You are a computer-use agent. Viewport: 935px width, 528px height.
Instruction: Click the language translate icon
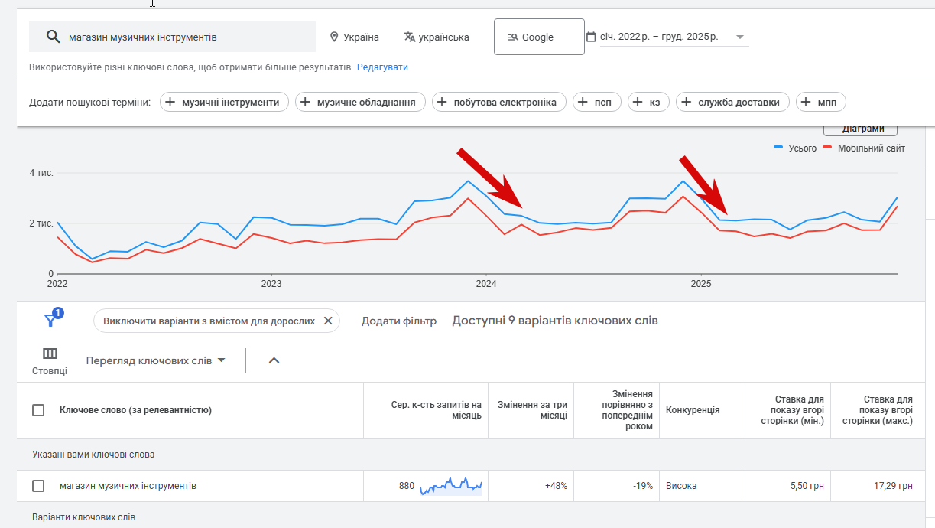(410, 37)
